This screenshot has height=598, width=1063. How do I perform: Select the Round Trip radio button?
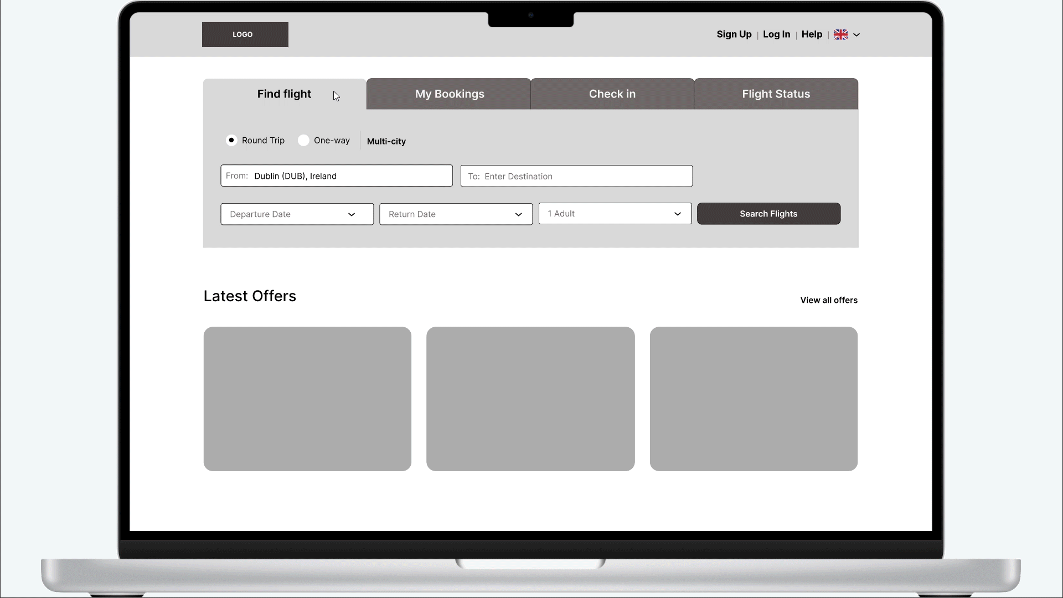click(231, 140)
